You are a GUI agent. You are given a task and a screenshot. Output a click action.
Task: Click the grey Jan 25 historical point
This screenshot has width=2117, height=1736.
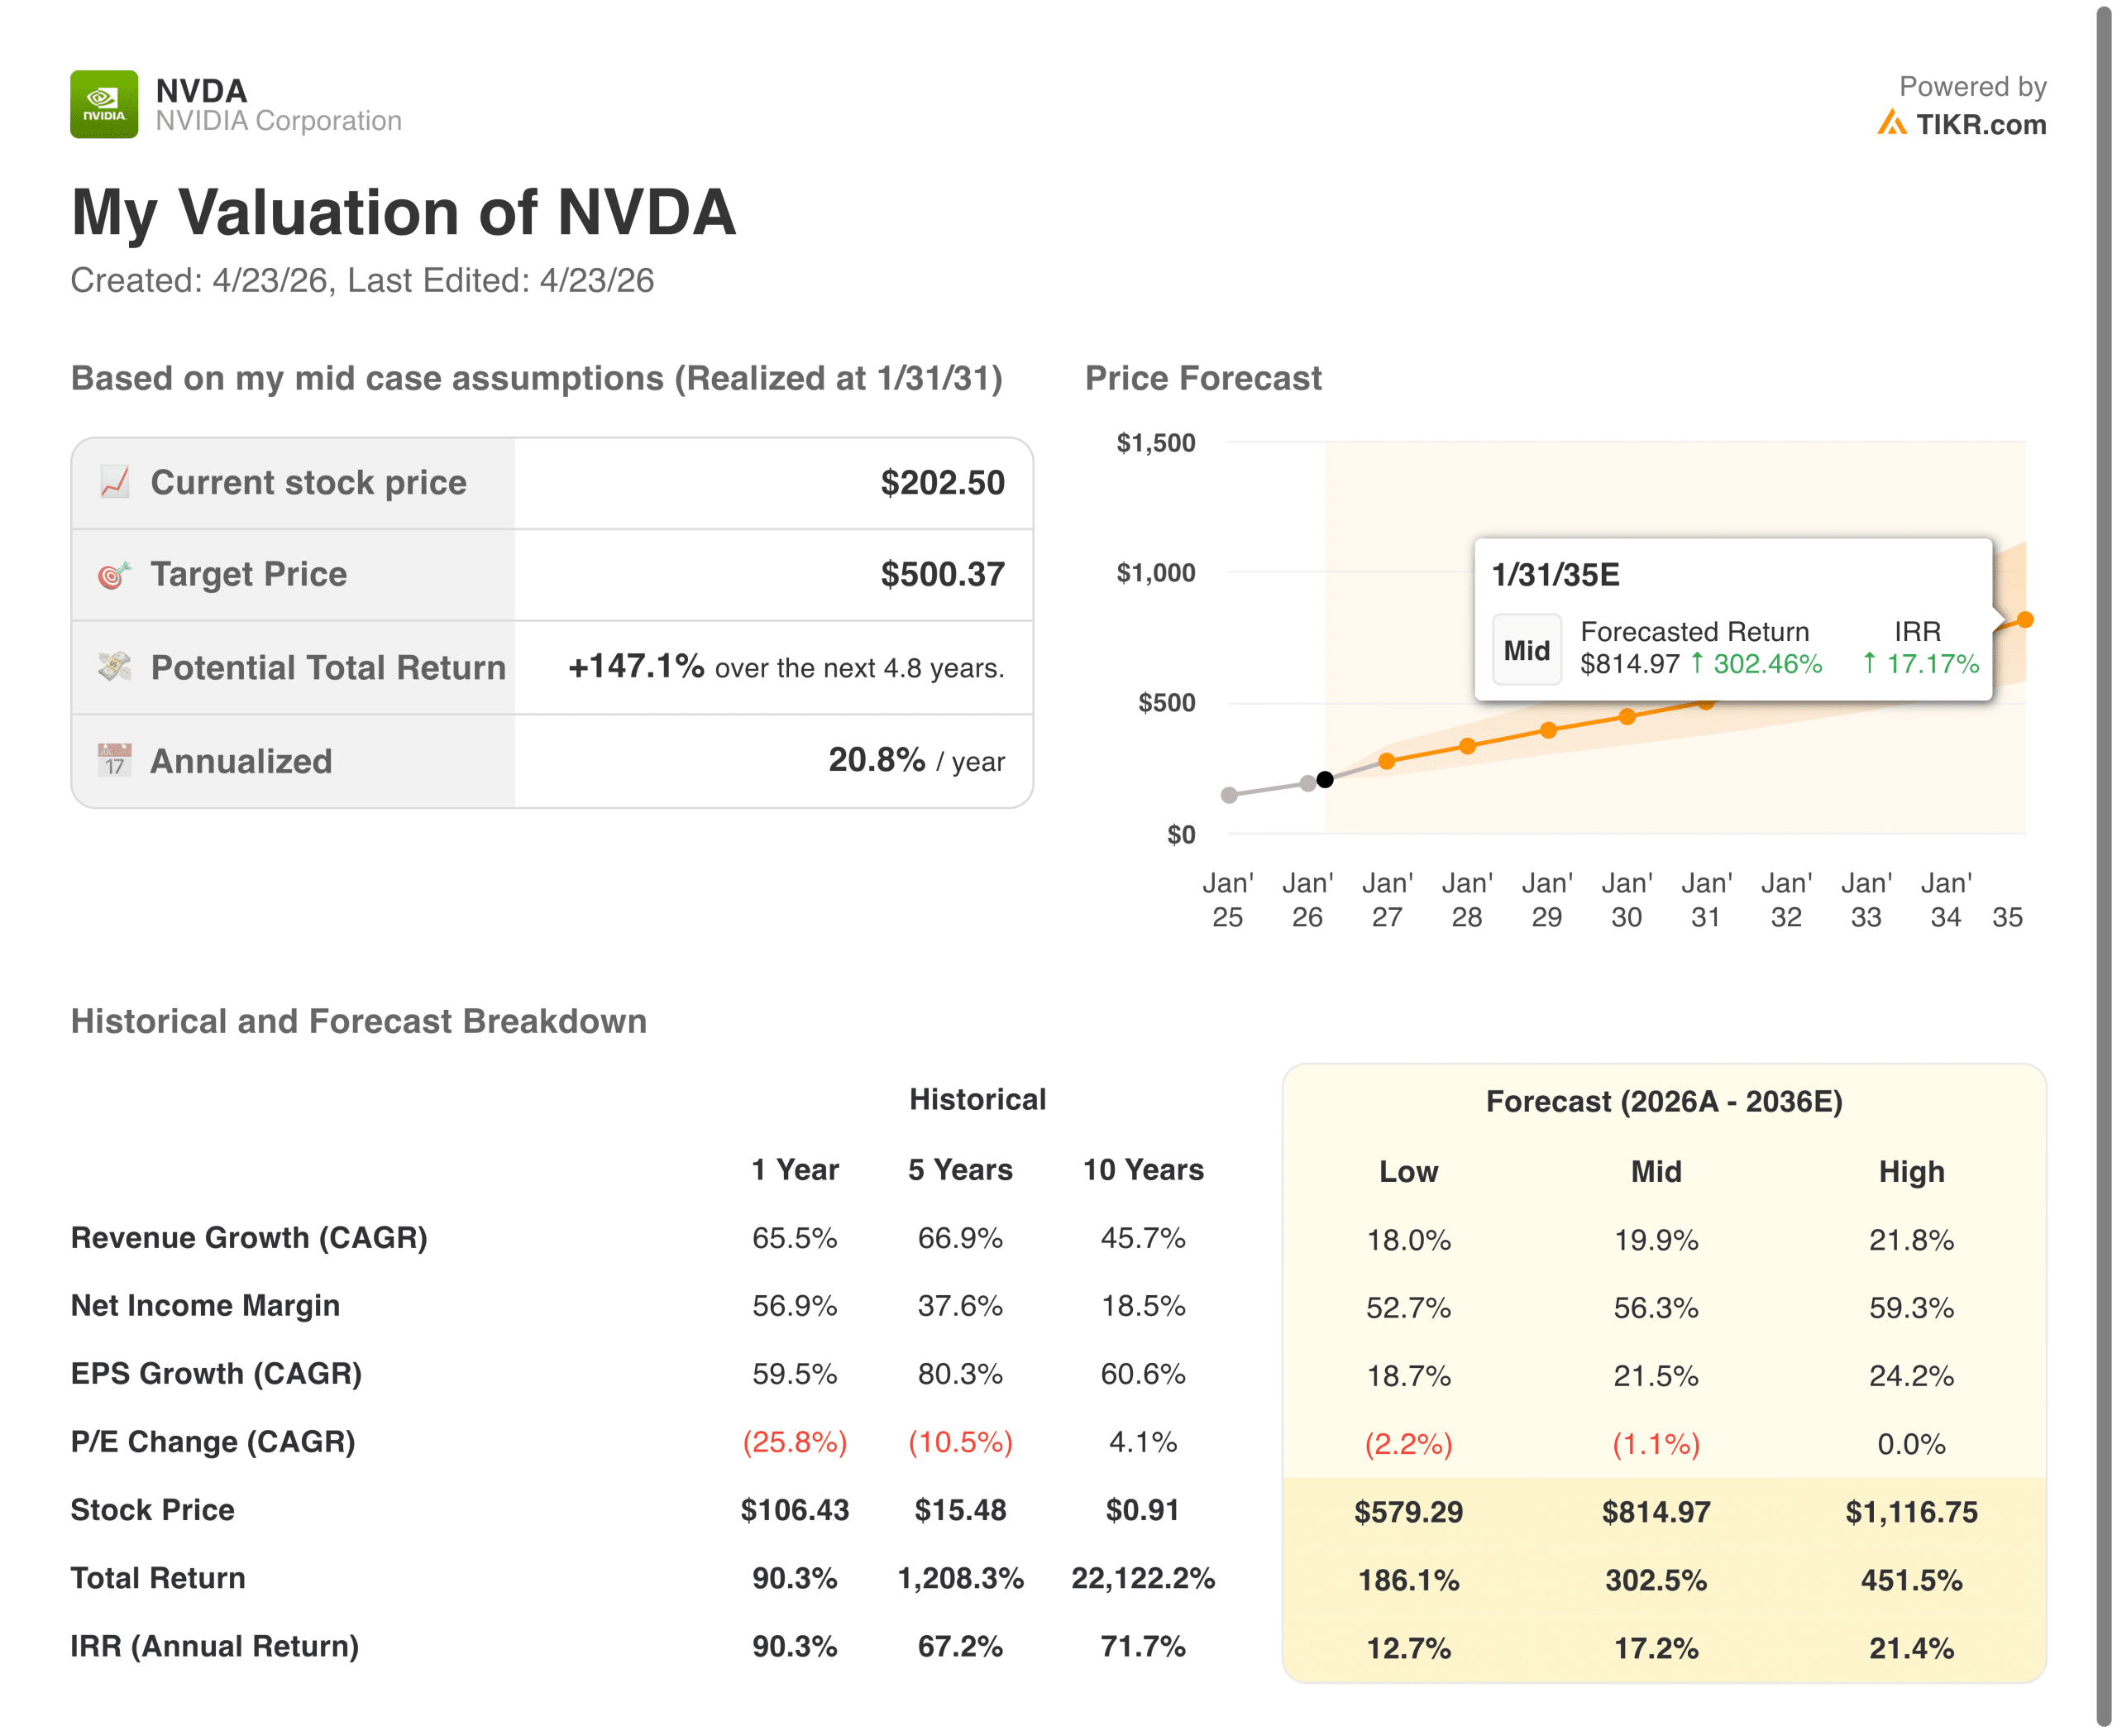pyautogui.click(x=1230, y=795)
